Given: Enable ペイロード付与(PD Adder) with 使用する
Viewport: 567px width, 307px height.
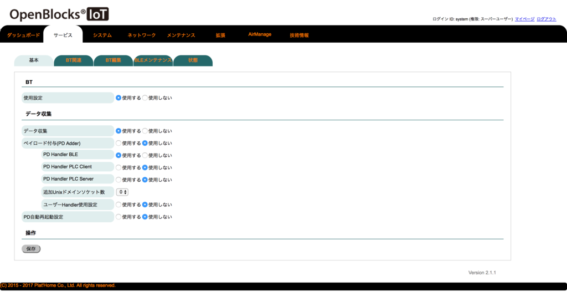Looking at the screenshot, I should coord(118,143).
